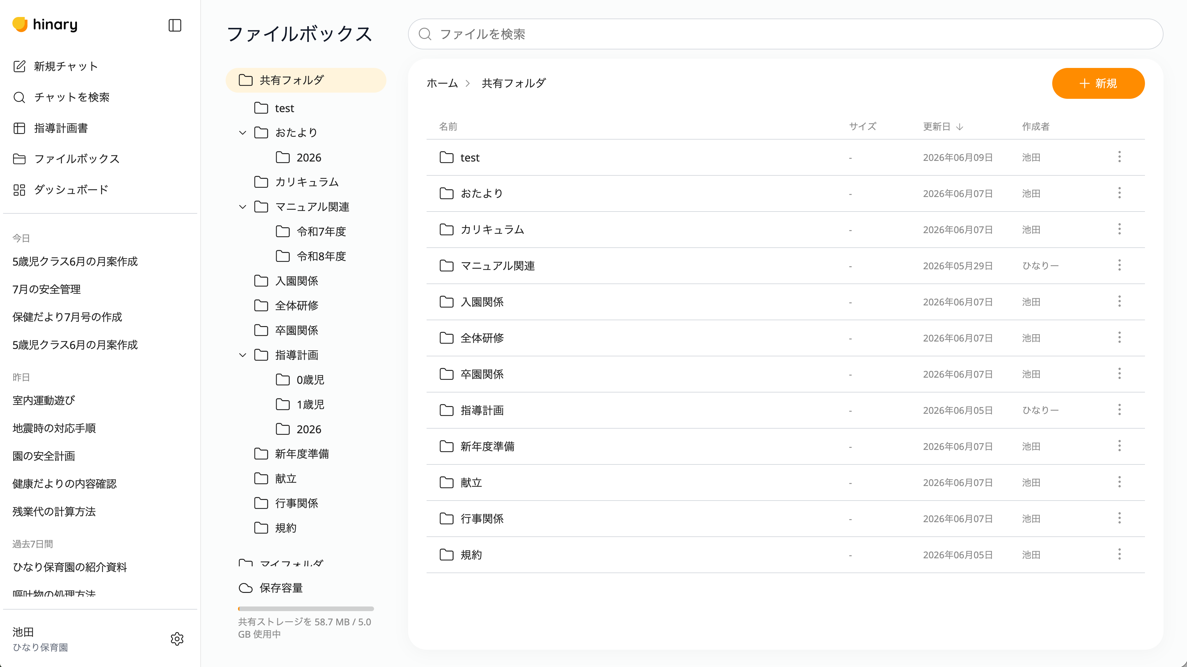Collapse the マニュアル関連 folder in the tree
Screen dimensions: 1187x667
tap(243, 207)
